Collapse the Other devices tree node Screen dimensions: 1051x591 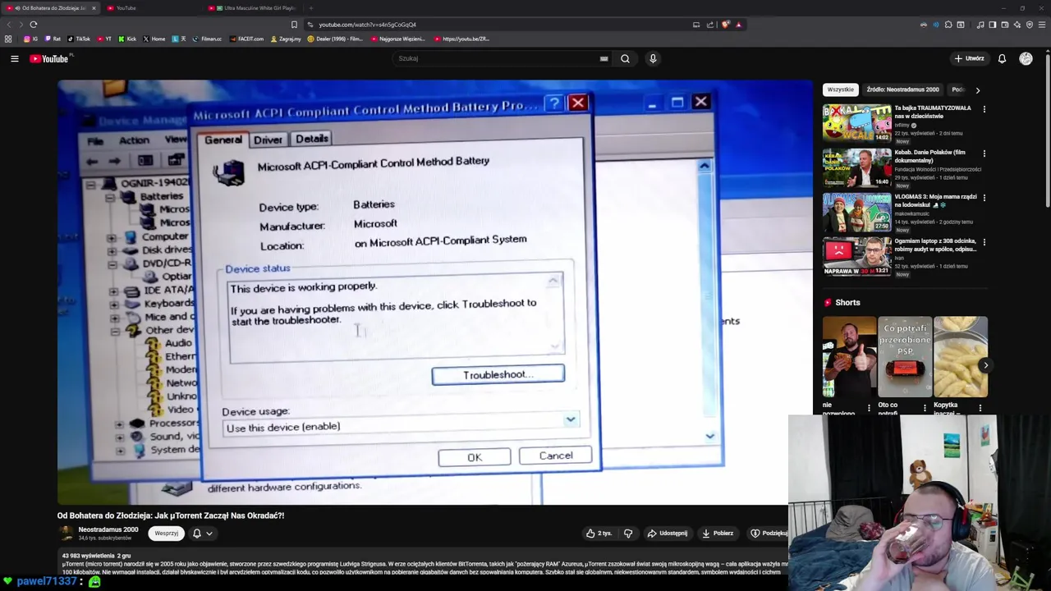[x=115, y=332]
